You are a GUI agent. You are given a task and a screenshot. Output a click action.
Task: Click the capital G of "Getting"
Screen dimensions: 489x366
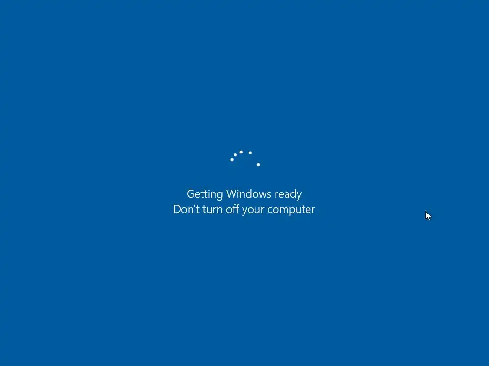click(x=191, y=194)
